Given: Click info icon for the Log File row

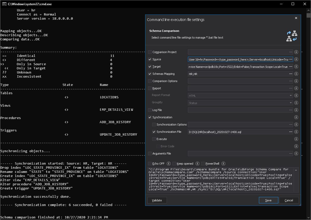Looking at the screenshot, I should pyautogui.click(x=296, y=110).
